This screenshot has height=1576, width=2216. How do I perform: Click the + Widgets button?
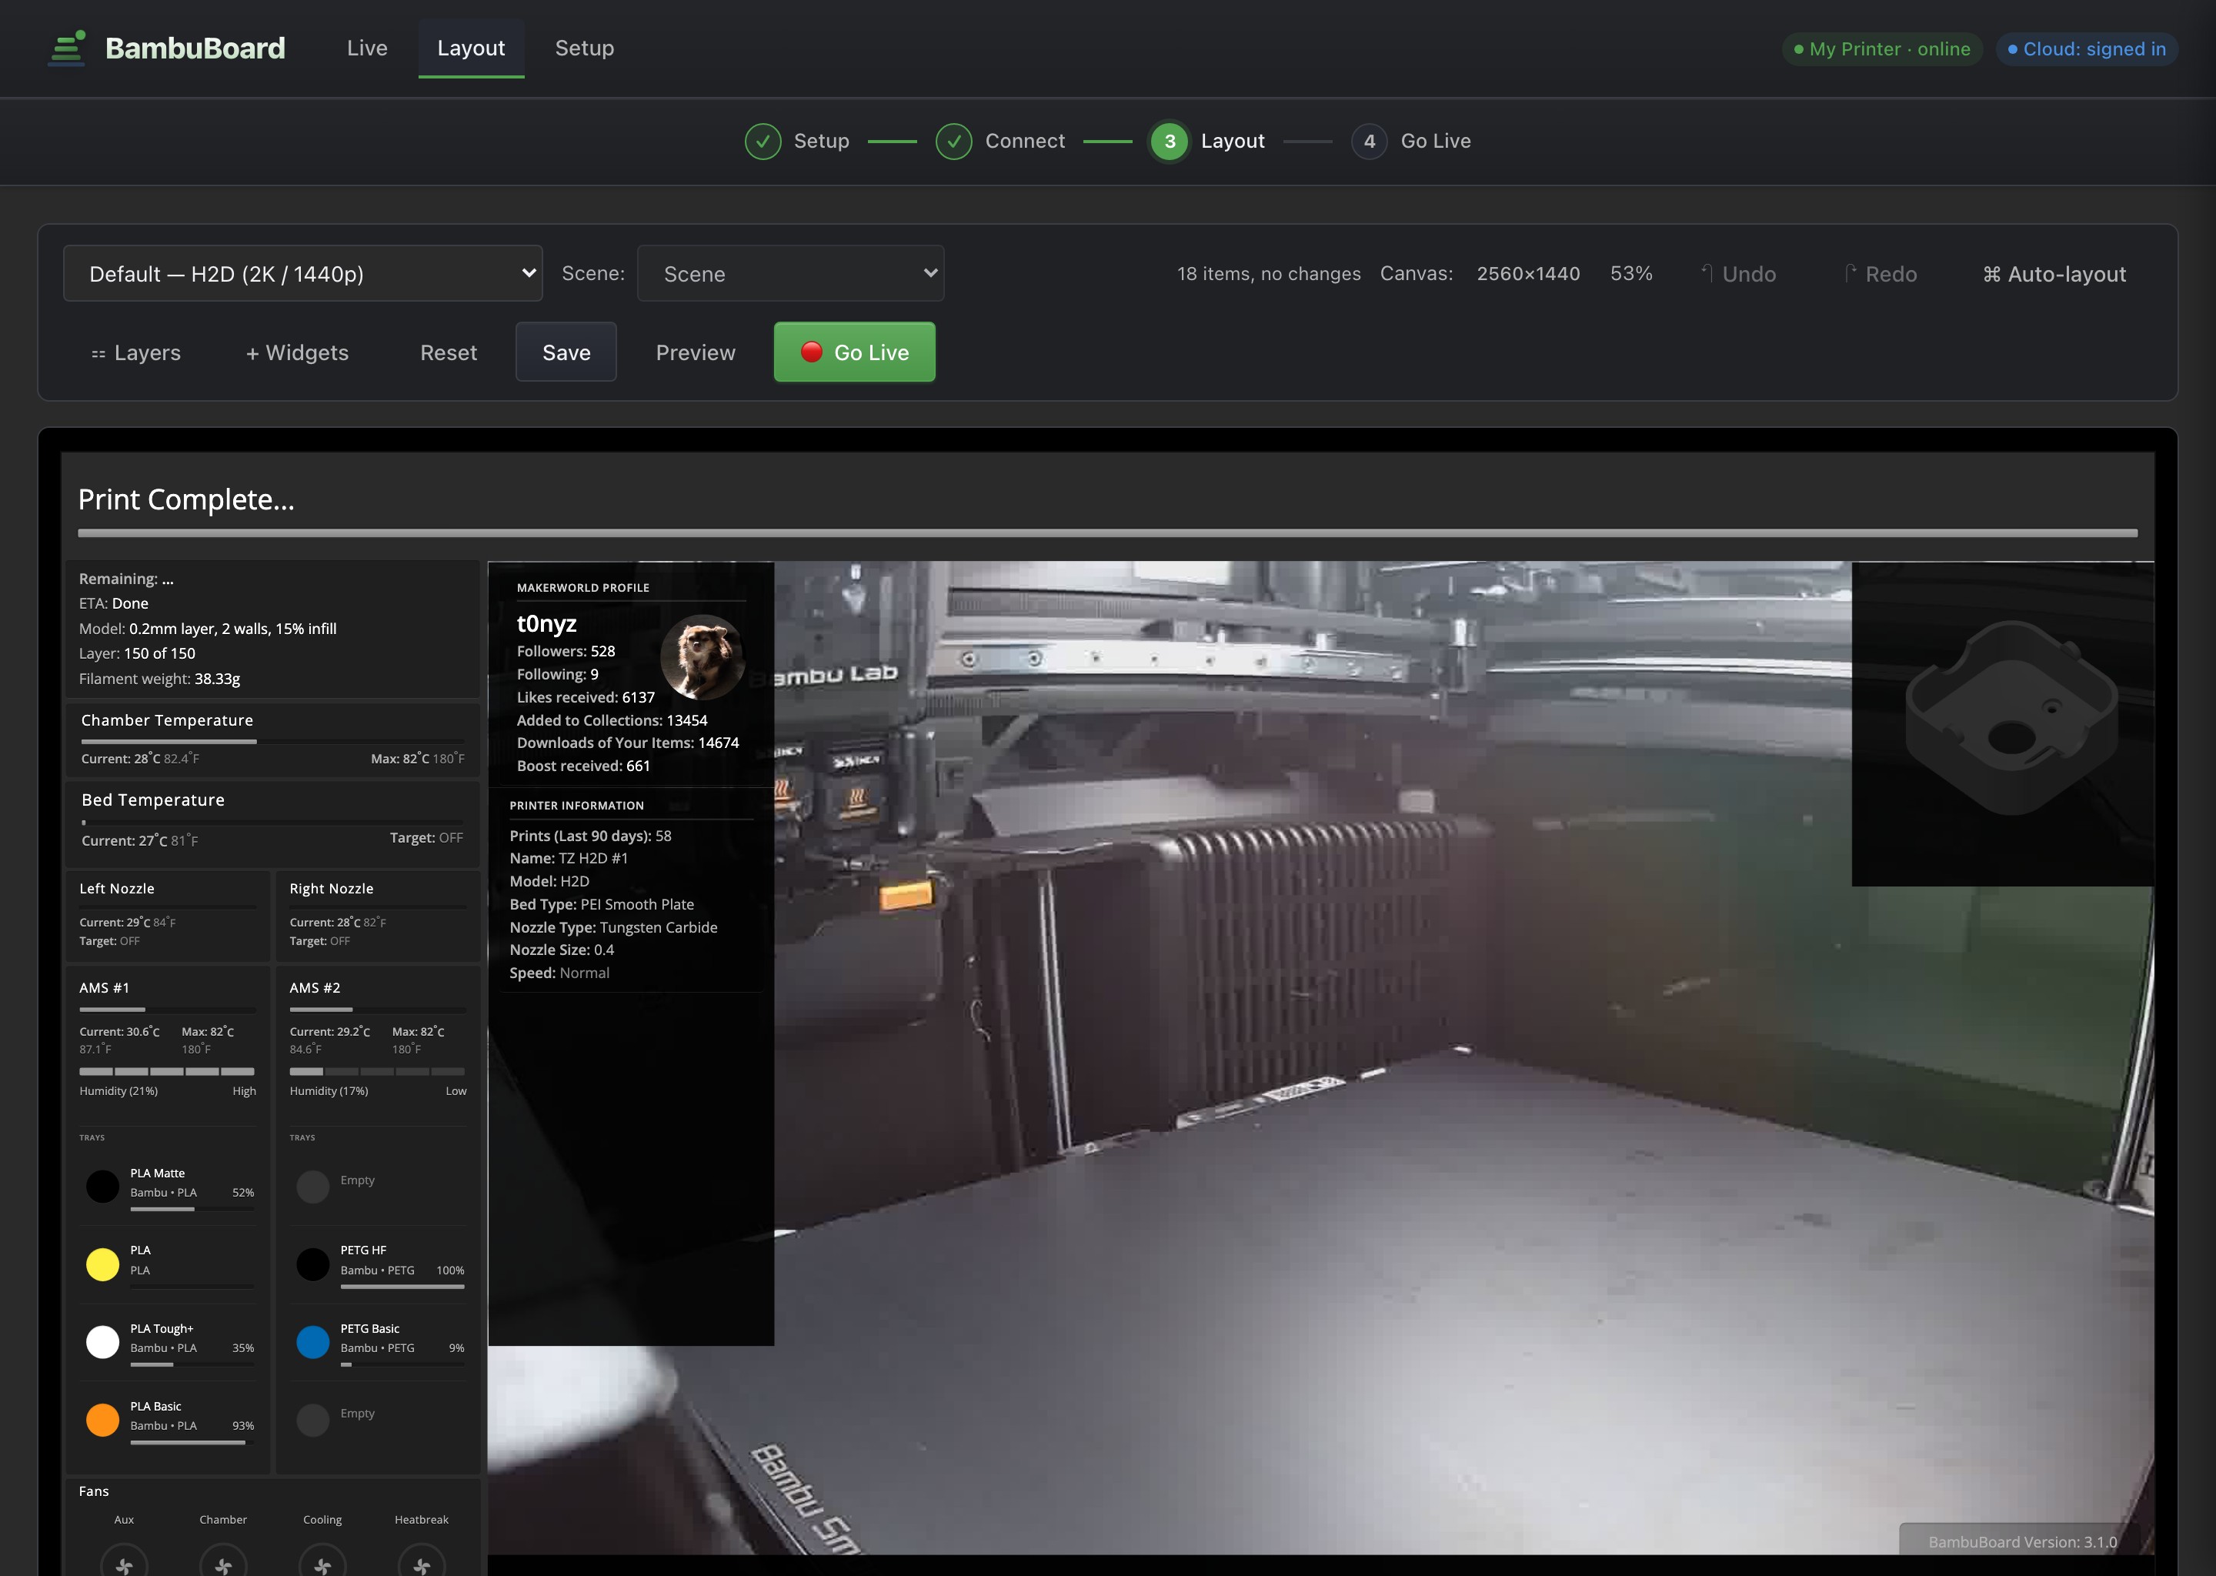click(x=297, y=352)
